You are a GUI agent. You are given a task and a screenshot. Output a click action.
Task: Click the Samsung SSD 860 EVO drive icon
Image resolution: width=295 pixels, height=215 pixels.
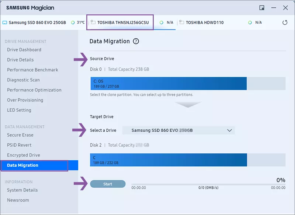coord(5,22)
